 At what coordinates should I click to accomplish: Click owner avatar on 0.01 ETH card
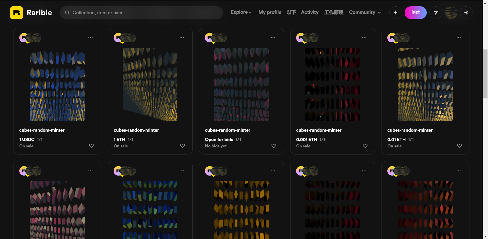tap(405, 38)
